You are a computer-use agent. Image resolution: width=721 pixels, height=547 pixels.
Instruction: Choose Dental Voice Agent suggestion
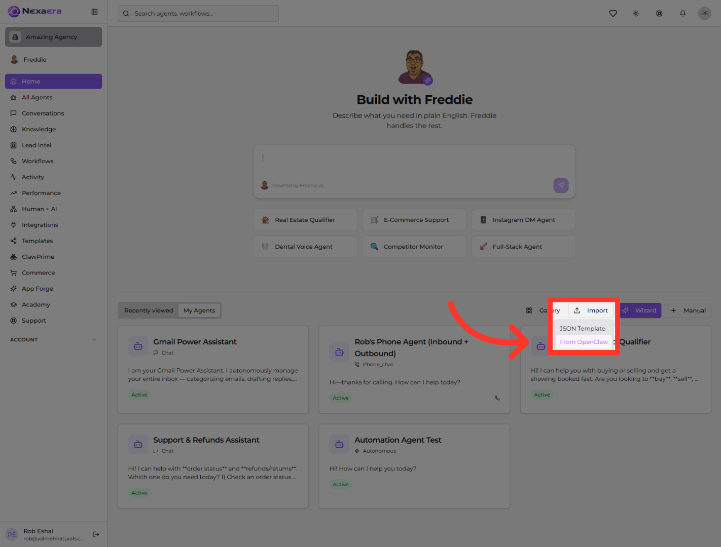coord(305,247)
